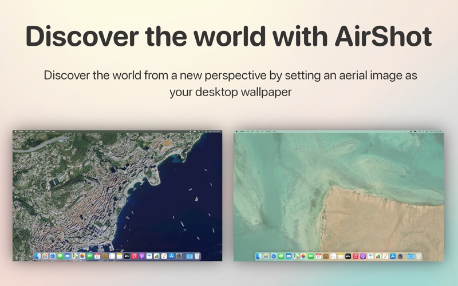Open Apple TV in the city wallpaper desktop's dock
Viewport: 458px width, 286px height.
coord(127,256)
